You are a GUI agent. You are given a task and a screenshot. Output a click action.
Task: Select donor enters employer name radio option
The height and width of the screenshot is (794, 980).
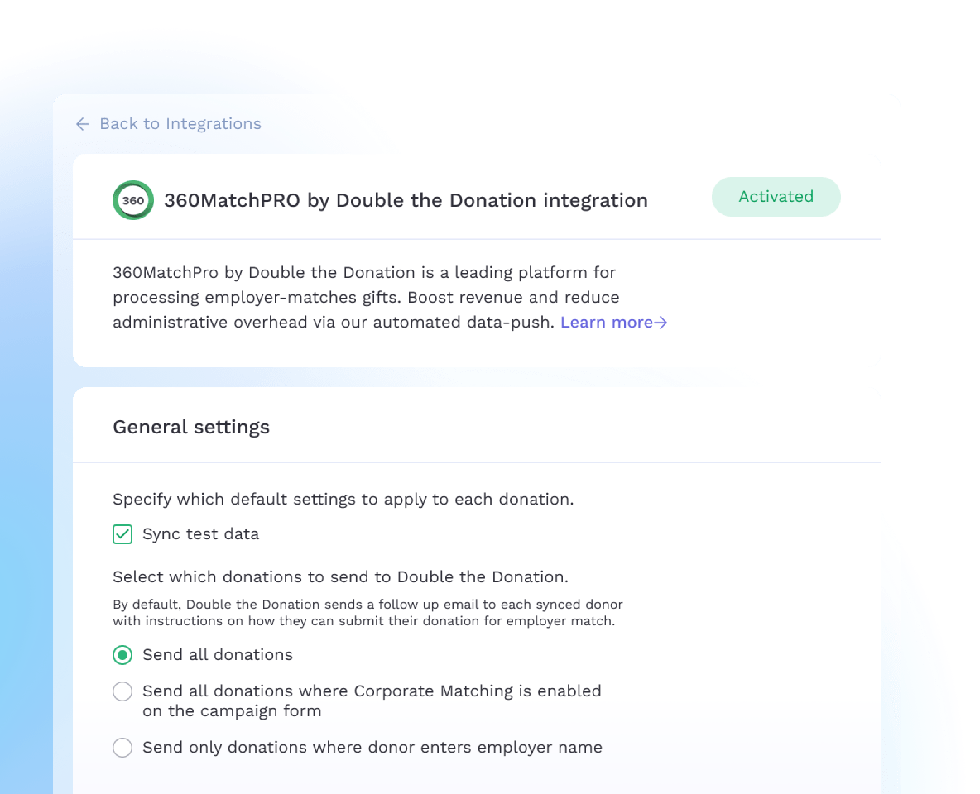122,747
